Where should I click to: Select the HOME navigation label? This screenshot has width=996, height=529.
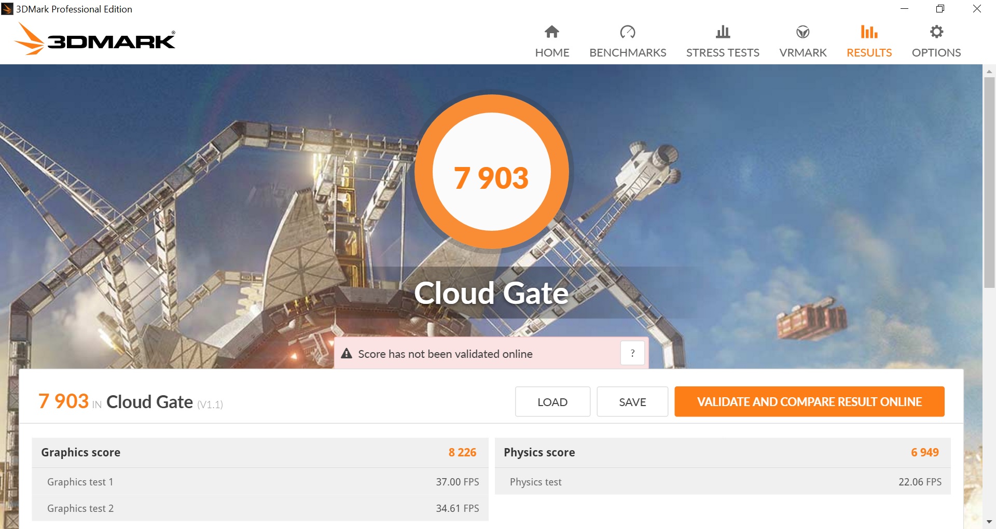click(552, 53)
